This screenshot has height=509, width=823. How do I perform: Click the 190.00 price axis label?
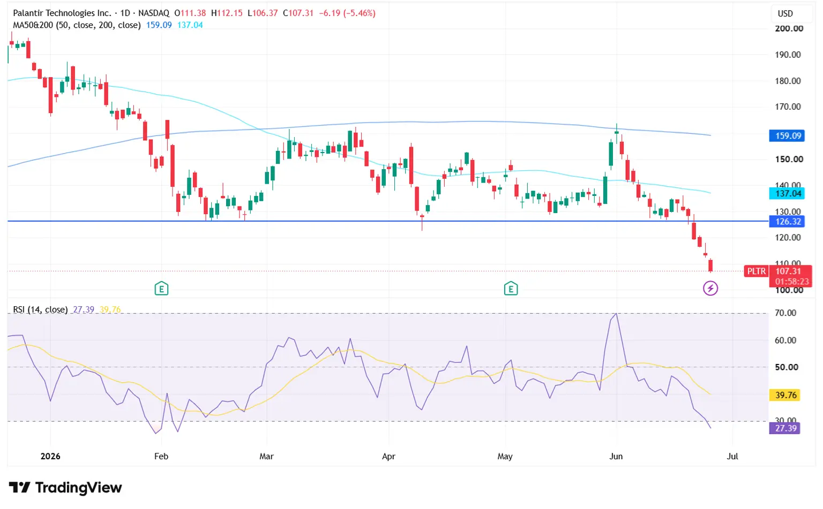point(788,55)
